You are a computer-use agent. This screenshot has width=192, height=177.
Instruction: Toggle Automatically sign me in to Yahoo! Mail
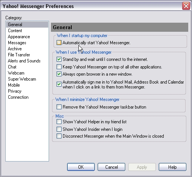[x=59, y=84]
